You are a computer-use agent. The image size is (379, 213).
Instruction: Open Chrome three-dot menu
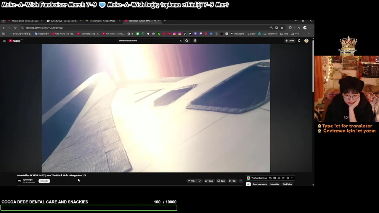[x=311, y=28]
